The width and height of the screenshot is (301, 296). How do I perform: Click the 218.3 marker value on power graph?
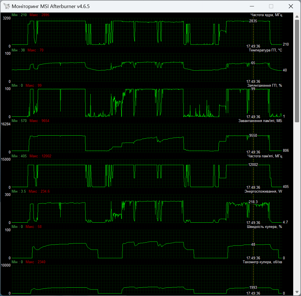pyautogui.click(x=253, y=202)
